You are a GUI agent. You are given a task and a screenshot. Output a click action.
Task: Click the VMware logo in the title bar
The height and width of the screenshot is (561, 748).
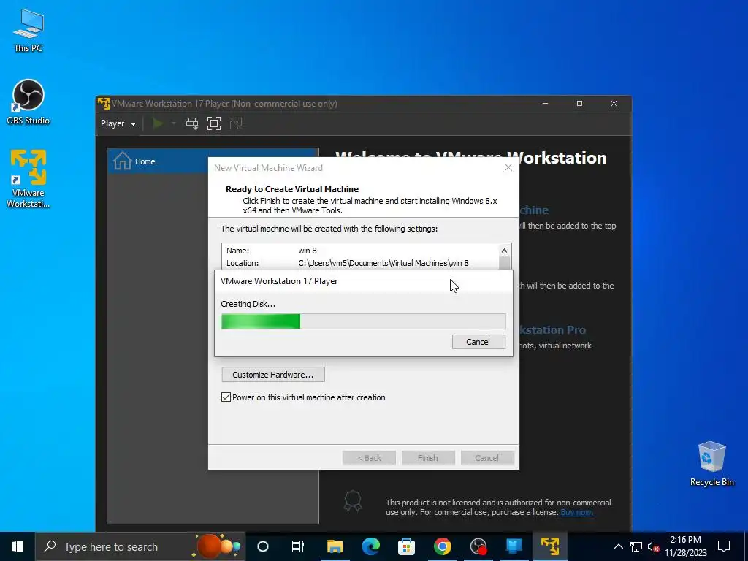[x=103, y=103]
